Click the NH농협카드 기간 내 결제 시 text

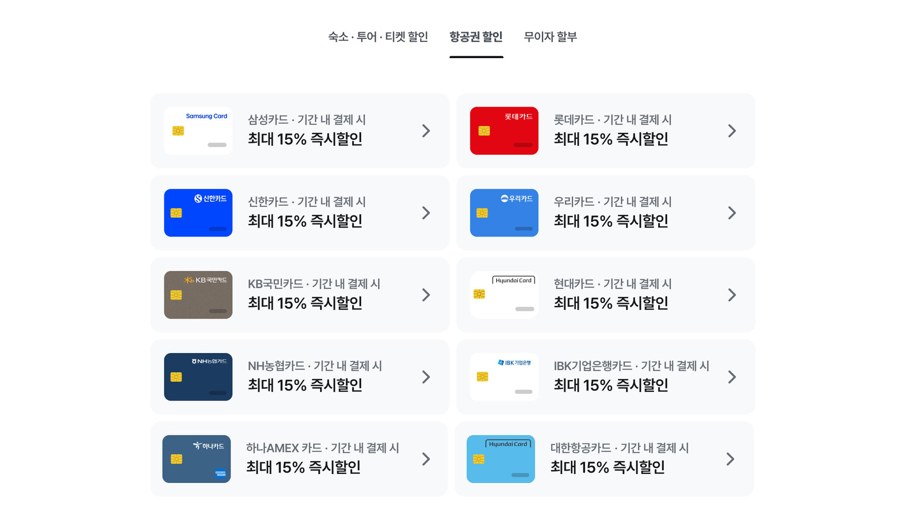314,366
